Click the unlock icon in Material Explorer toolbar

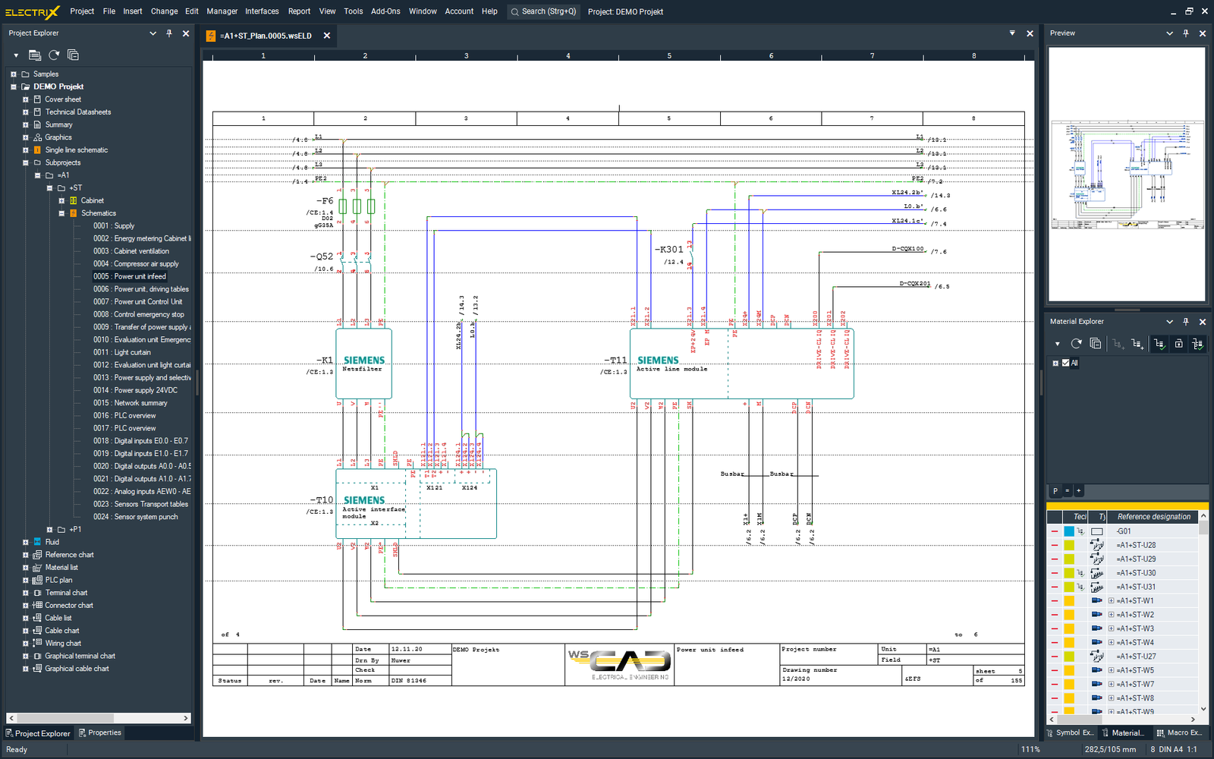point(1178,344)
